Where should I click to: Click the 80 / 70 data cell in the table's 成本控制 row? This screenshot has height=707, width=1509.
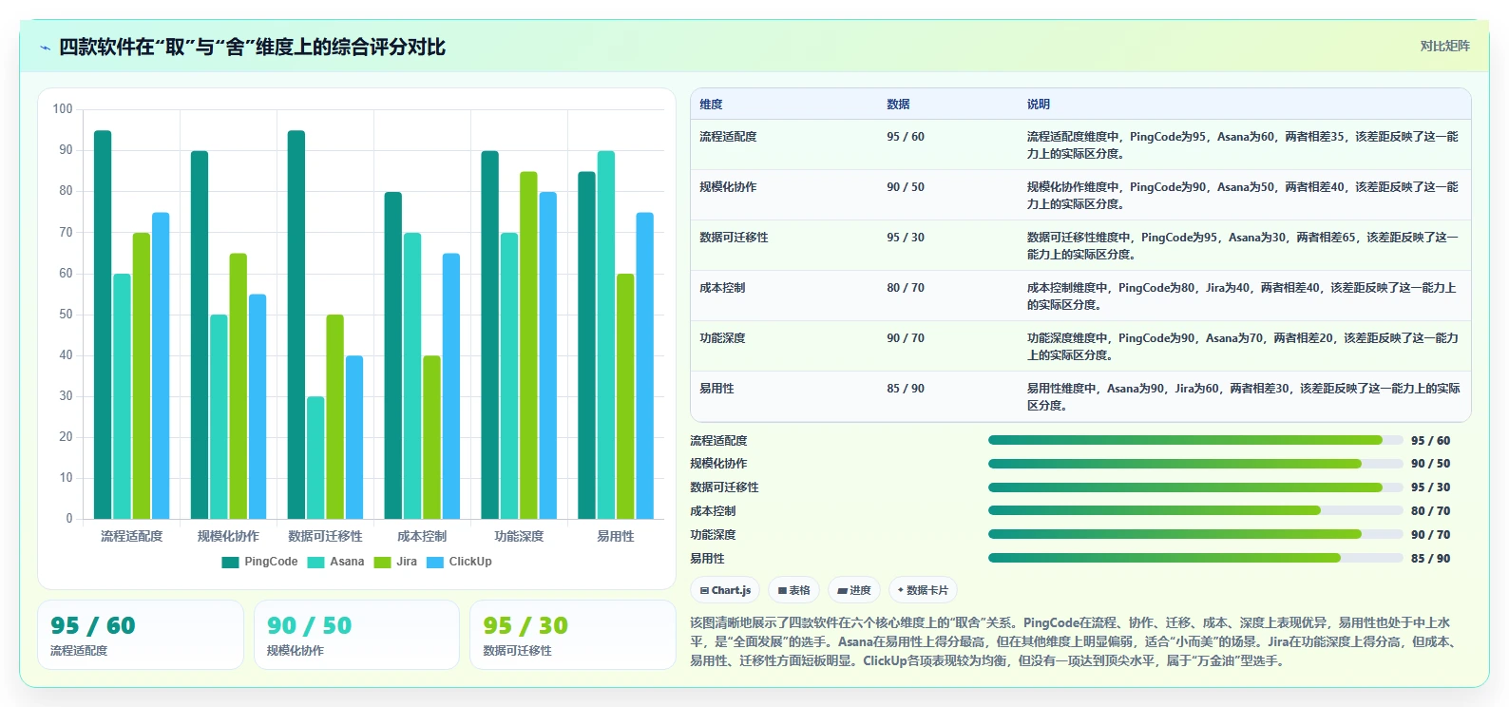tap(906, 288)
